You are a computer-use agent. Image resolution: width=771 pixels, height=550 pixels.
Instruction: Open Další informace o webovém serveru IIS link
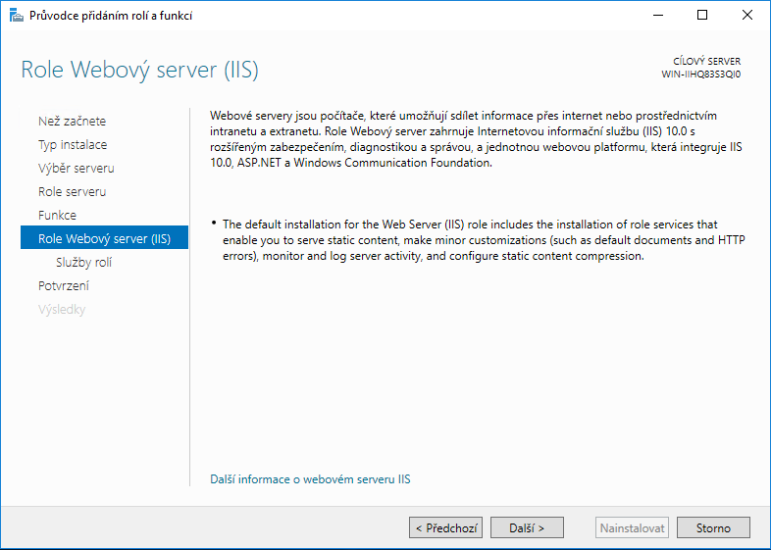point(310,479)
